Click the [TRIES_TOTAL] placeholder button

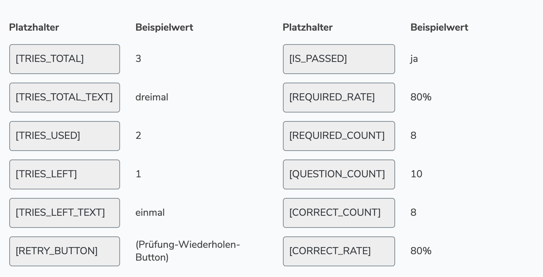click(x=65, y=59)
